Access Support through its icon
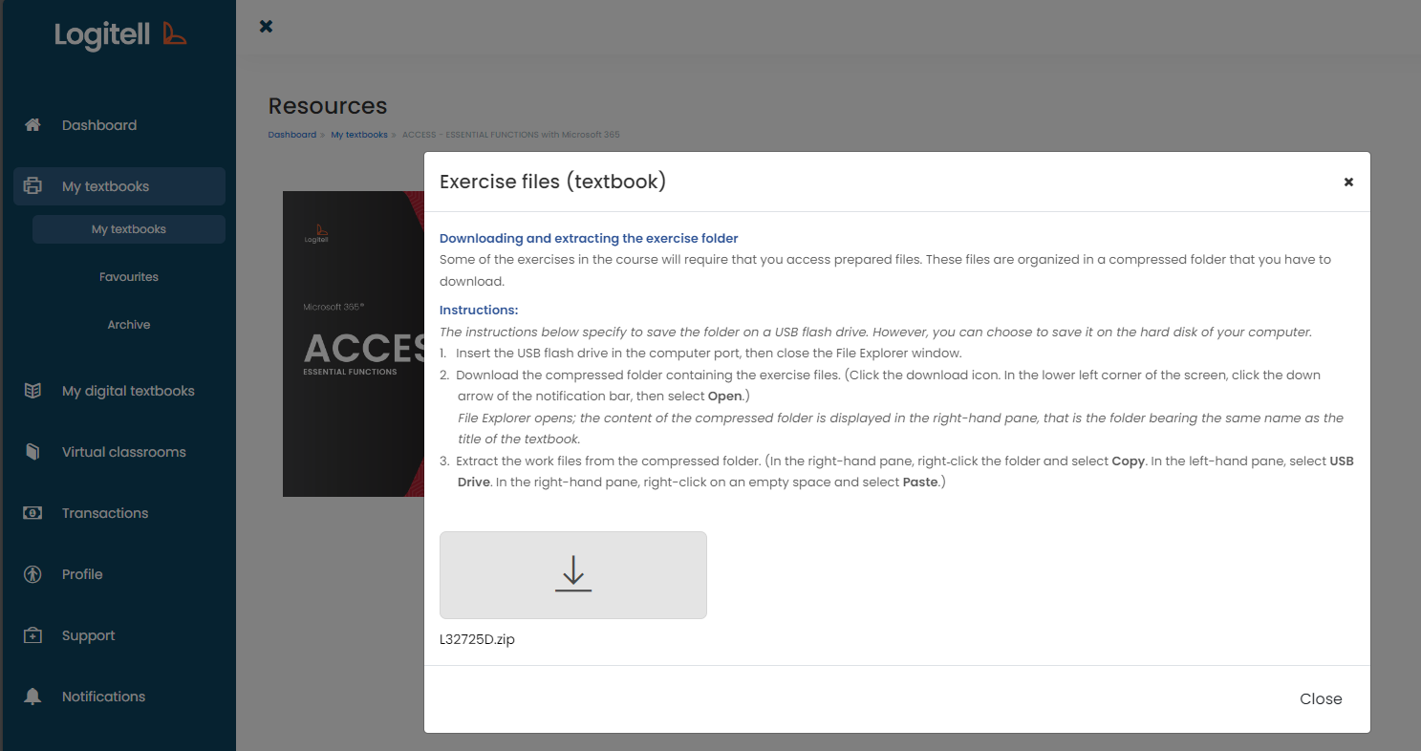 32,634
